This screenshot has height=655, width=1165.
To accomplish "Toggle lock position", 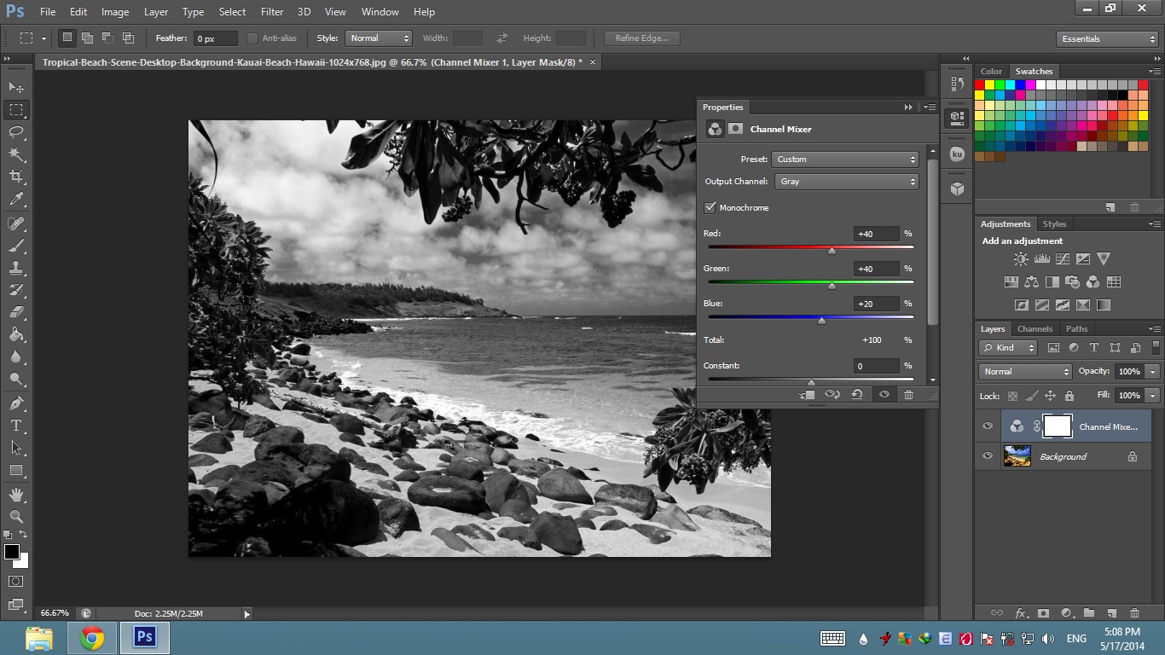I will pyautogui.click(x=1050, y=396).
